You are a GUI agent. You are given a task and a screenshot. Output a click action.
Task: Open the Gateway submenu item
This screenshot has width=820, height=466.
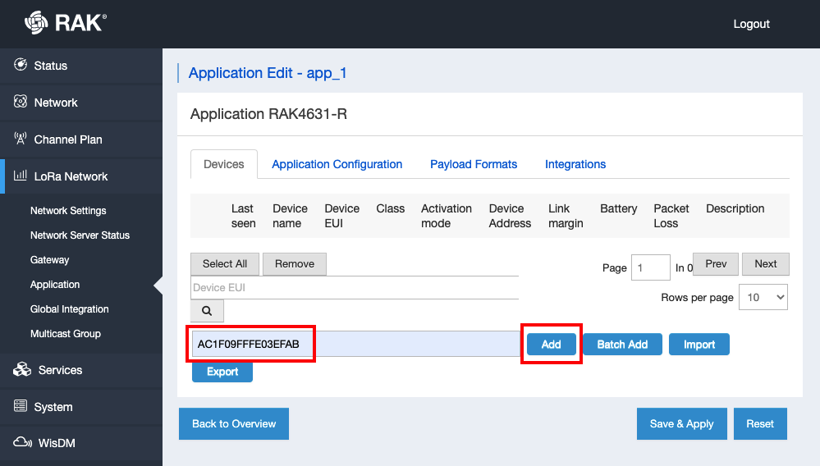tap(50, 259)
